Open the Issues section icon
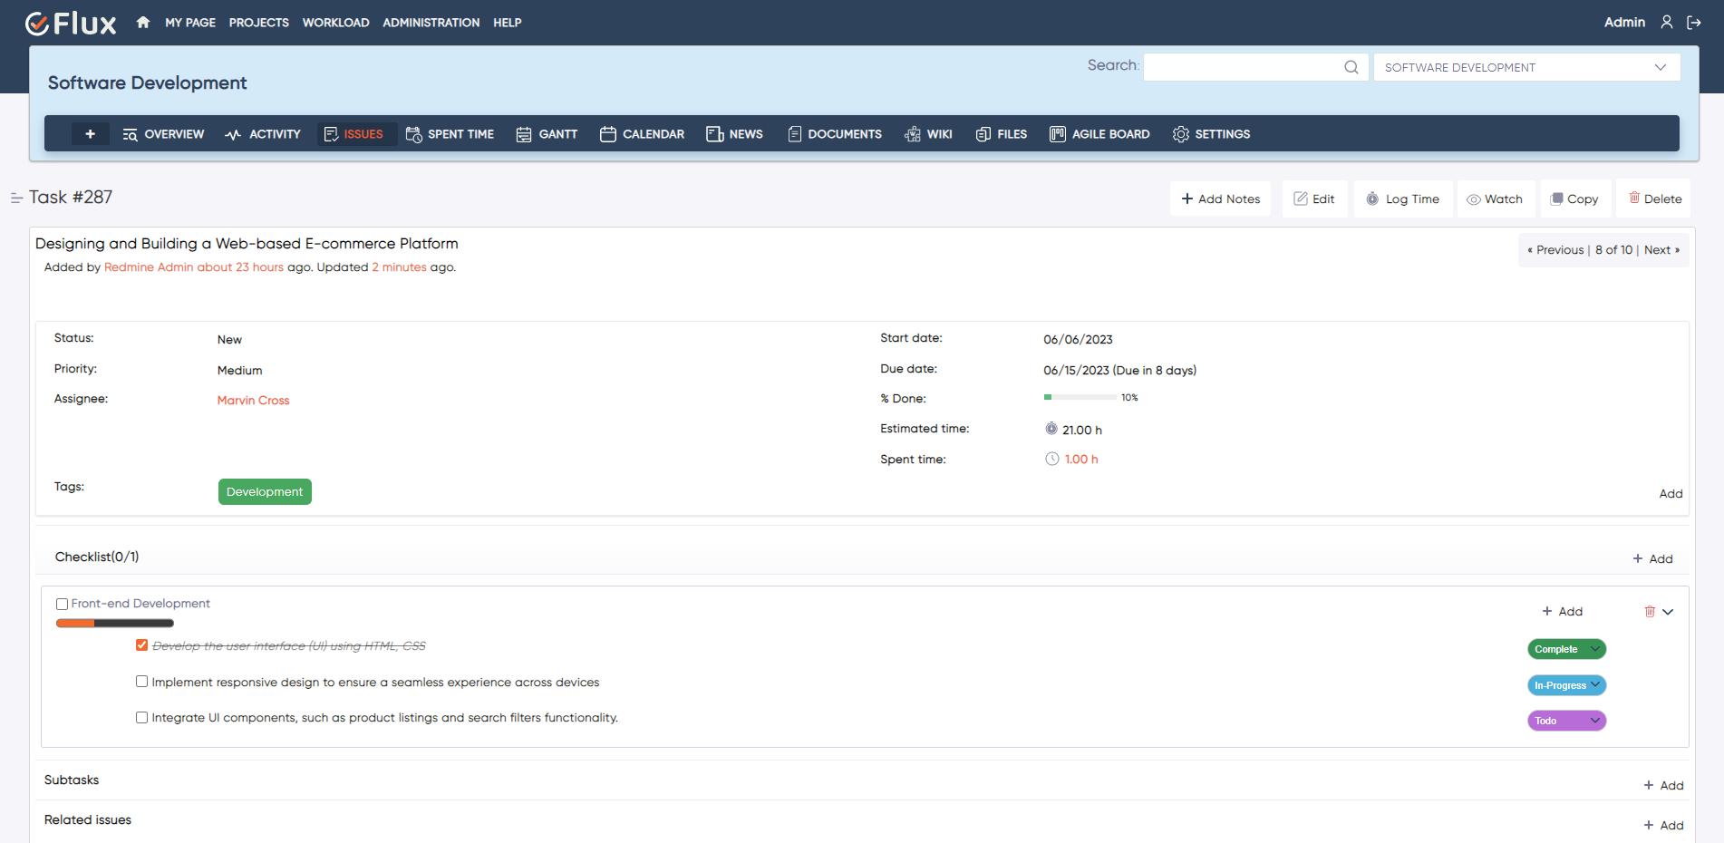Image resolution: width=1724 pixels, height=843 pixels. click(x=331, y=133)
